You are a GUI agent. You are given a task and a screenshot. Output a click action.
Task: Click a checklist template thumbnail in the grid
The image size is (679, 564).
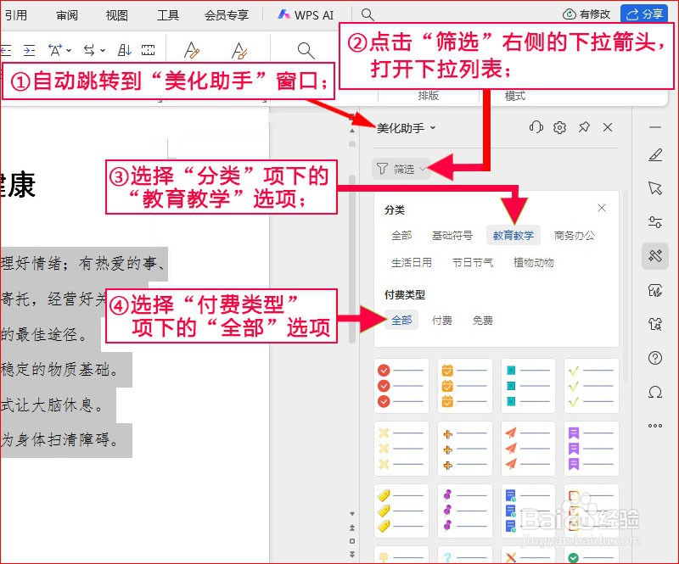tap(401, 386)
